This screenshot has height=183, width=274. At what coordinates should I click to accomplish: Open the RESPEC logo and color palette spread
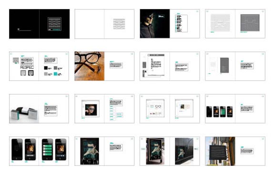pyautogui.click(x=39, y=66)
